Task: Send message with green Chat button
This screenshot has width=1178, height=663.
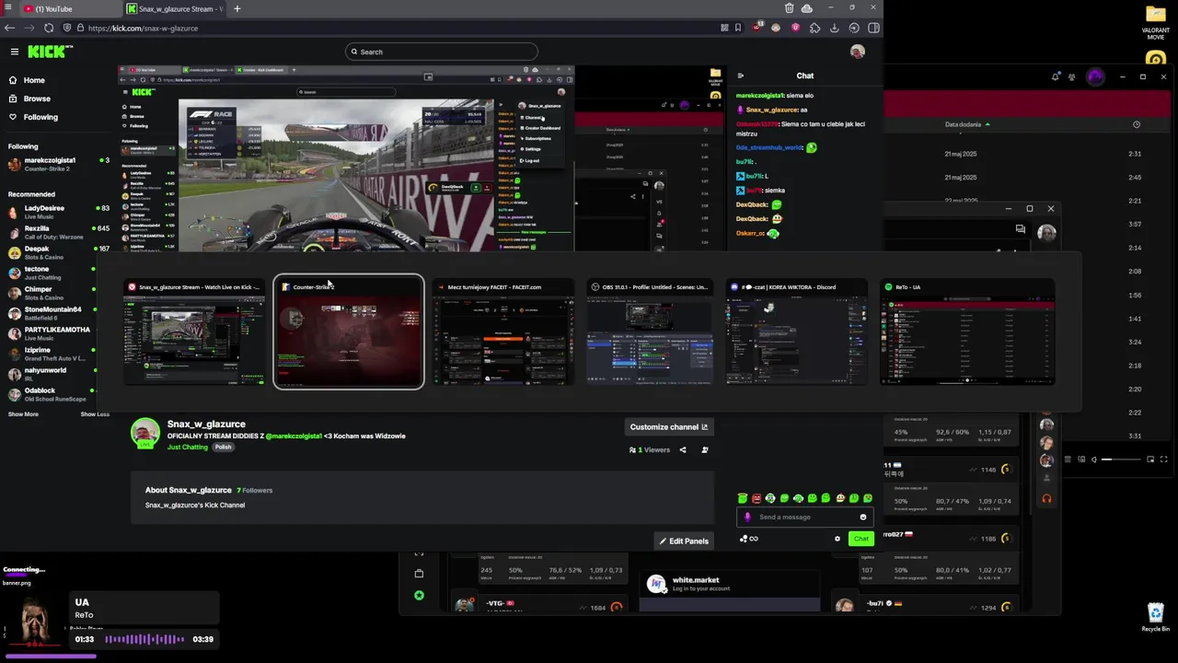Action: [860, 539]
